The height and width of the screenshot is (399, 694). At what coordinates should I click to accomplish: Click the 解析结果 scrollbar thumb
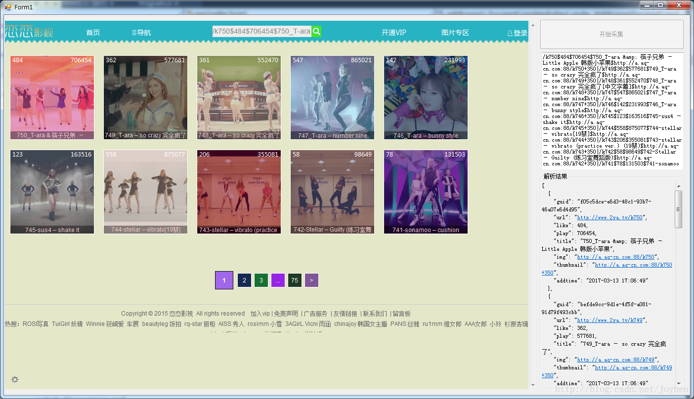click(679, 209)
